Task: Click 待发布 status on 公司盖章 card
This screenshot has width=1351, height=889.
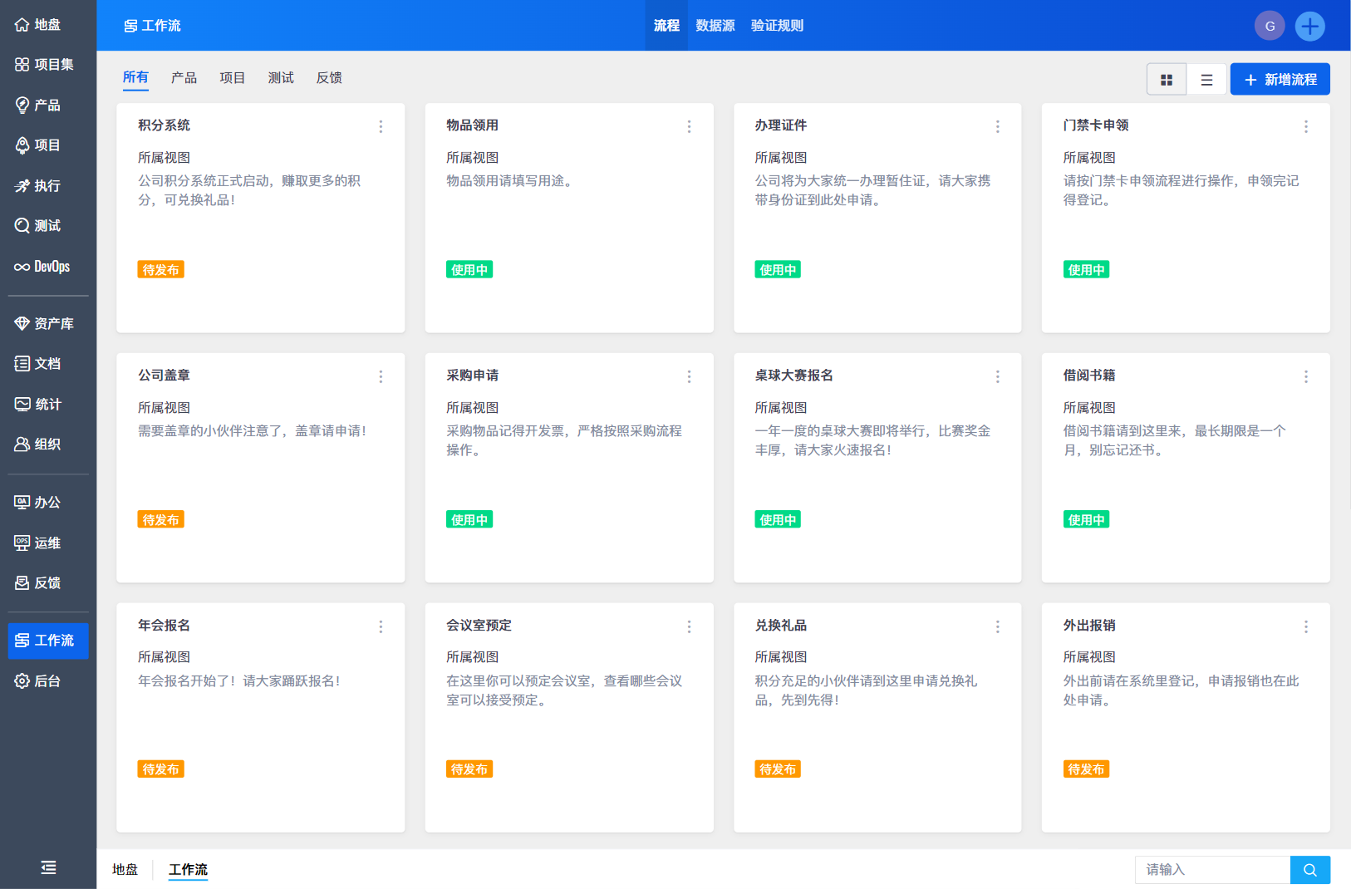Action: 160,520
